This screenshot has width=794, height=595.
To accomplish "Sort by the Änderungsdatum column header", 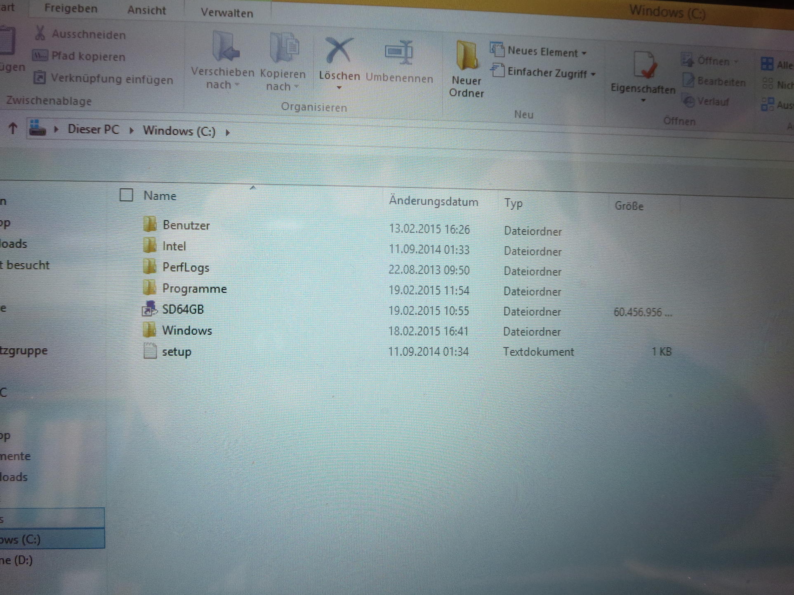I will (x=433, y=201).
